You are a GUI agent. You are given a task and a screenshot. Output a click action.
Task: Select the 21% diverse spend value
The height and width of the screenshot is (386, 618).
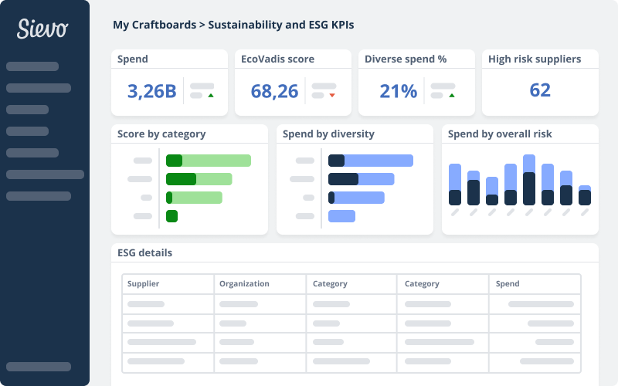click(399, 91)
